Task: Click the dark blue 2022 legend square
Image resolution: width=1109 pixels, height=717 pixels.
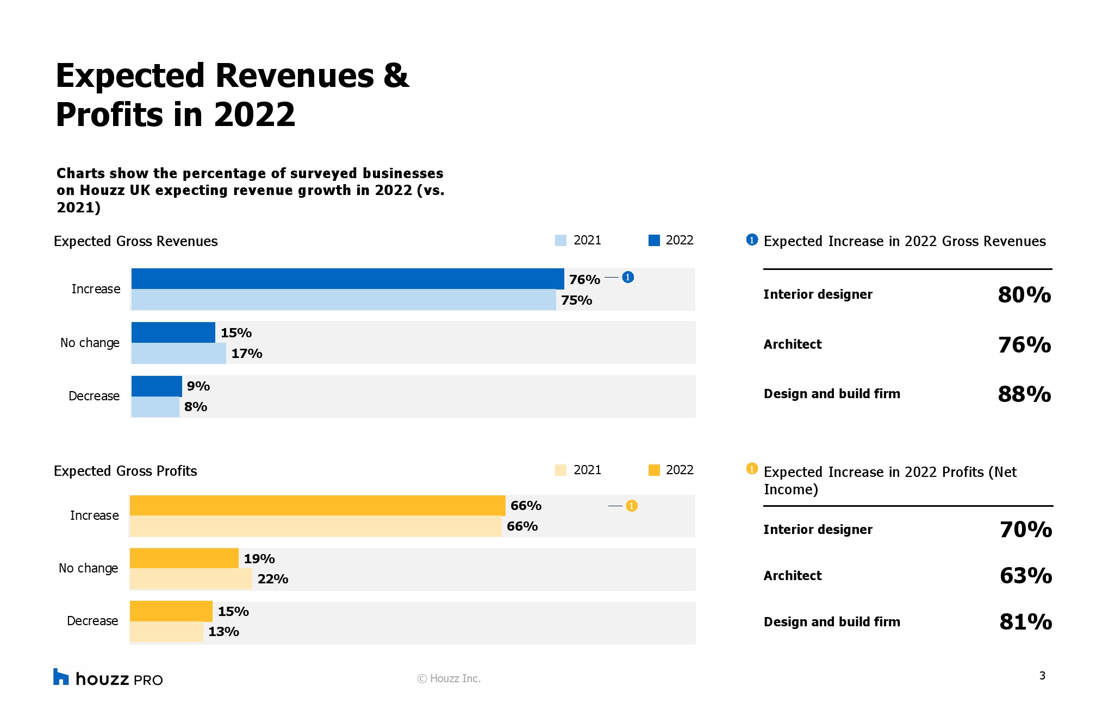Action: [654, 241]
